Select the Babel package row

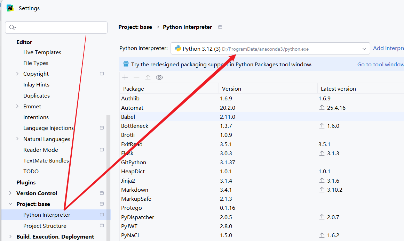click(x=262, y=117)
